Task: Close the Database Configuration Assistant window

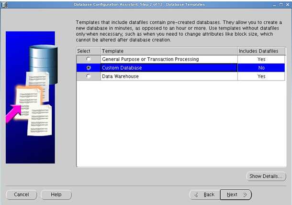Action: [x=288, y=5]
